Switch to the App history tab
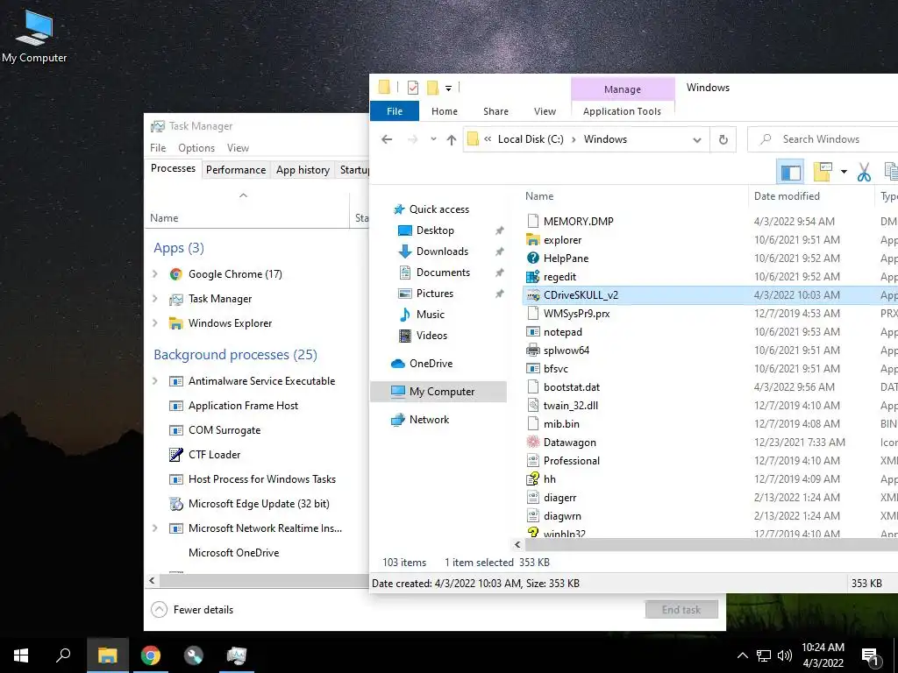The width and height of the screenshot is (898, 673). (303, 170)
